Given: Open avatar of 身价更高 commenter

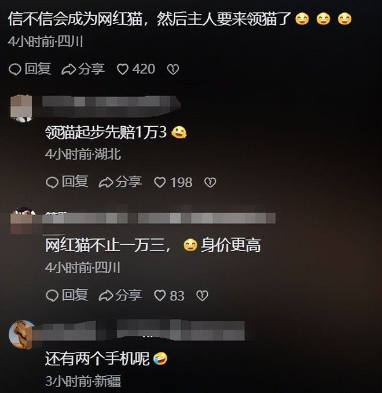Looking at the screenshot, I should pyautogui.click(x=21, y=219).
